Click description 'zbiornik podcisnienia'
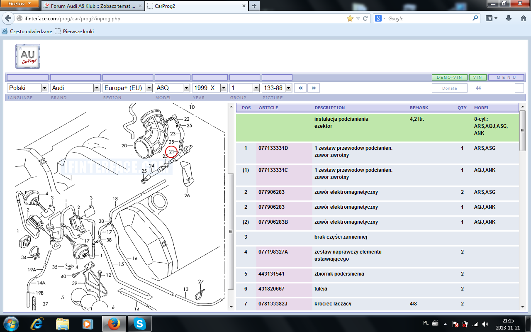This screenshot has height=332, width=531. point(339,274)
